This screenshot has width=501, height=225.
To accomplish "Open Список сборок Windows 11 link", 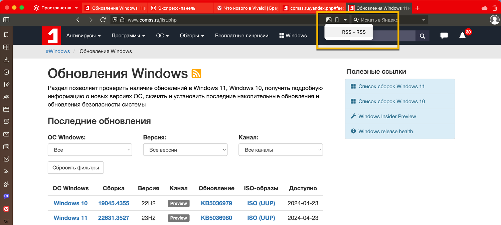I will 391,86.
